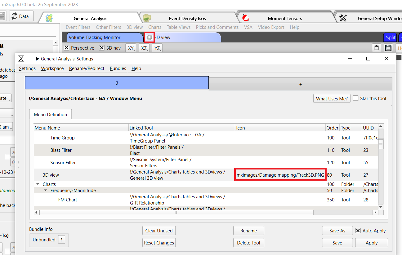
Task: Click the 3D view tab cube icon
Action: (x=150, y=37)
